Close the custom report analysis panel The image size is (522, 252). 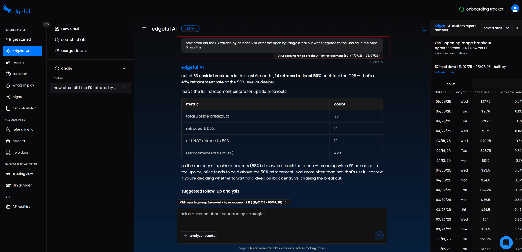point(517,28)
